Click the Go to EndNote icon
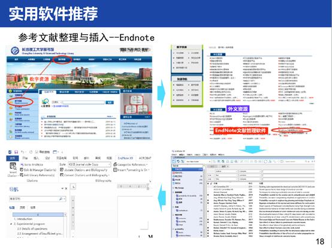This screenshot has width=332, height=248. [22, 165]
